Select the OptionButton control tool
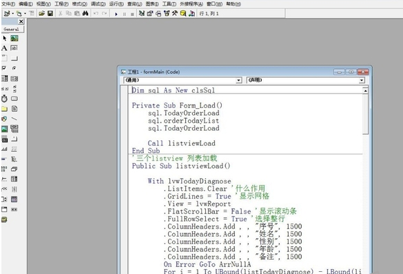The width and height of the screenshot is (403, 274). (14, 68)
